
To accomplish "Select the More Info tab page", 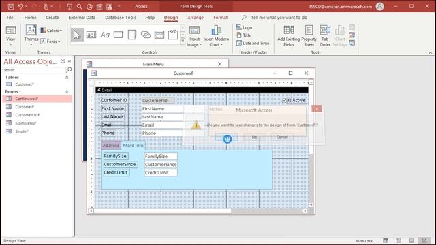I will coord(134,145).
